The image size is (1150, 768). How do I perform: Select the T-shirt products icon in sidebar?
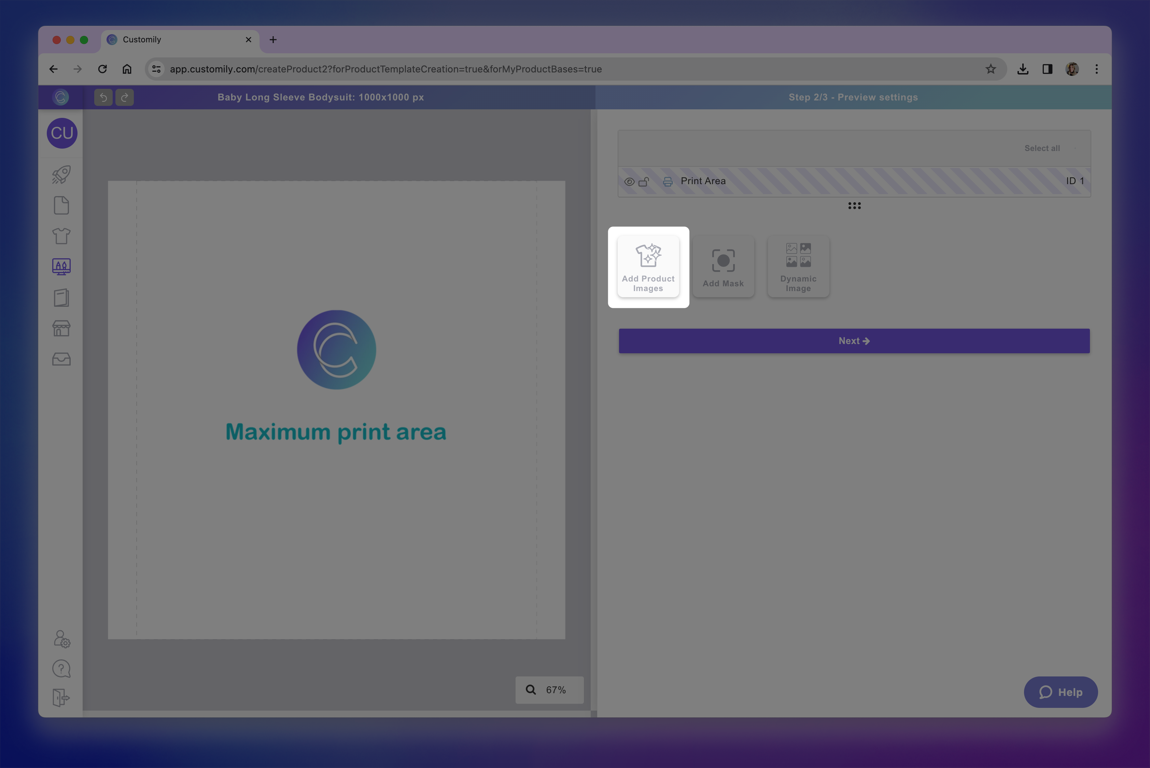point(61,236)
